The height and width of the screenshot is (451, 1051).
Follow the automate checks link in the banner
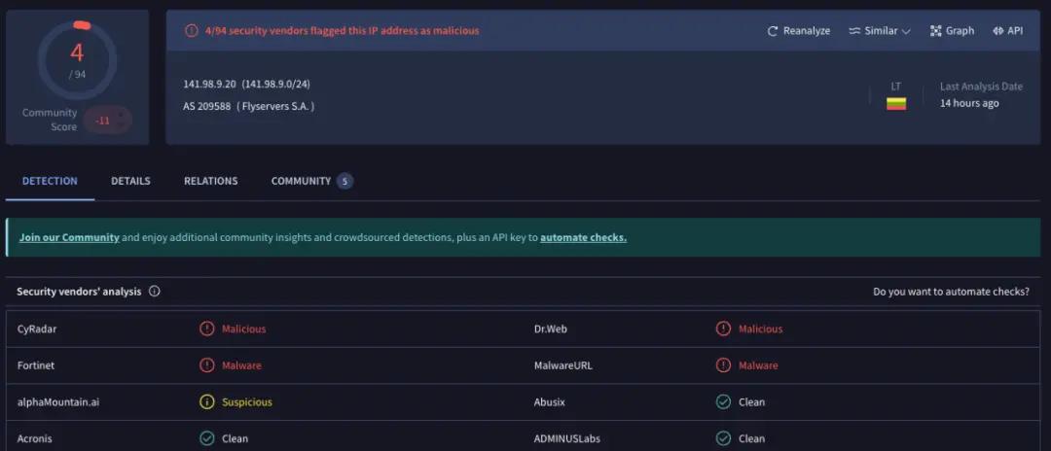(583, 238)
